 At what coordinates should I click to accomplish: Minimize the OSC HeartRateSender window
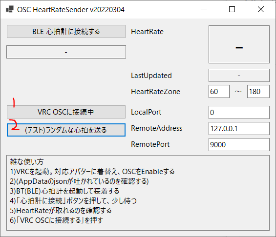[204, 9]
